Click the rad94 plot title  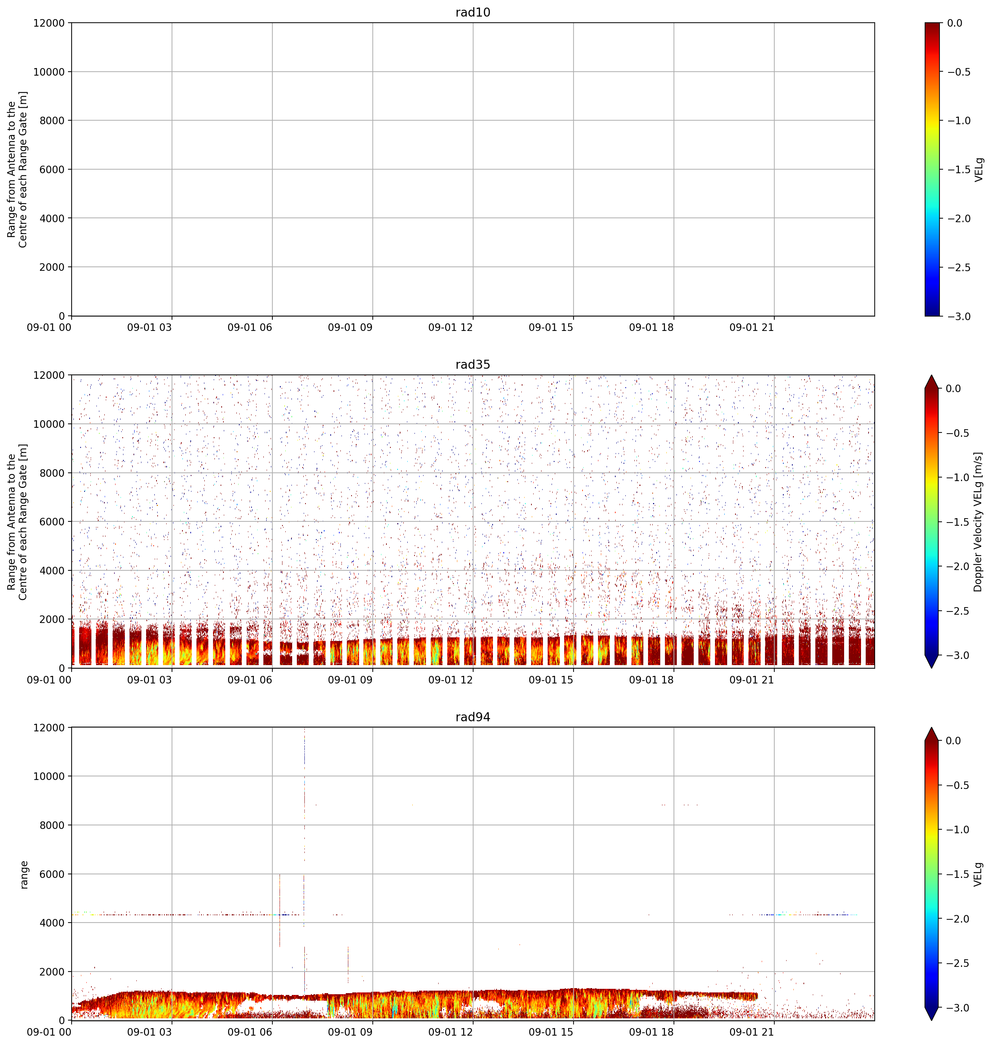[473, 717]
